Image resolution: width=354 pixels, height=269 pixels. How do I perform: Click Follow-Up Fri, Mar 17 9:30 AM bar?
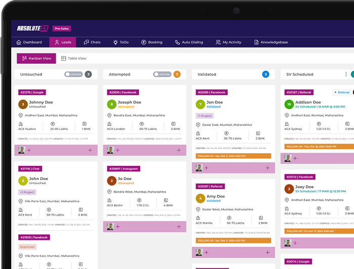(319, 231)
